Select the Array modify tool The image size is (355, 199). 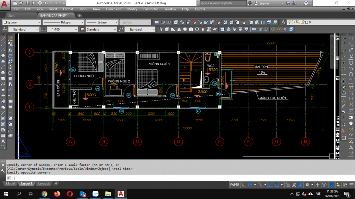coord(10,61)
